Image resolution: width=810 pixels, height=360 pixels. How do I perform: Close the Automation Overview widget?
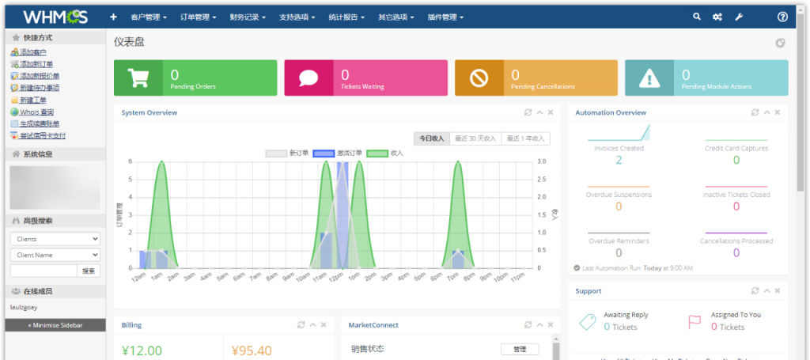click(x=778, y=112)
